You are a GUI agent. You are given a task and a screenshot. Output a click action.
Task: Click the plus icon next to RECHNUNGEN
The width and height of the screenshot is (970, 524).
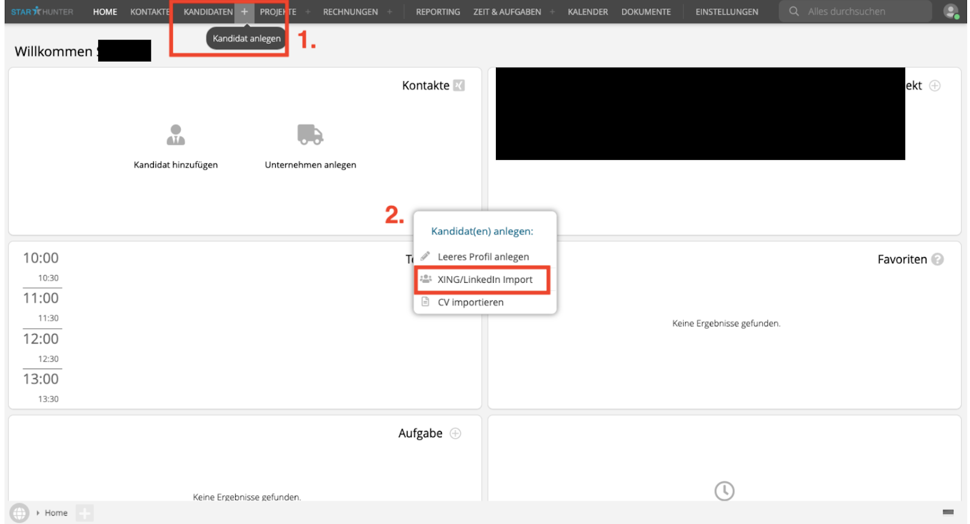(389, 12)
